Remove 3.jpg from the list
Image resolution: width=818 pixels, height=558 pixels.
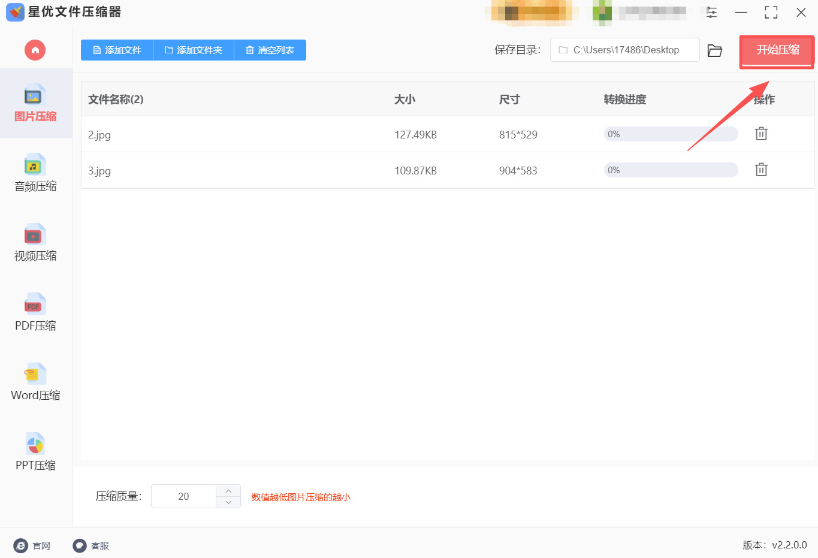click(761, 170)
